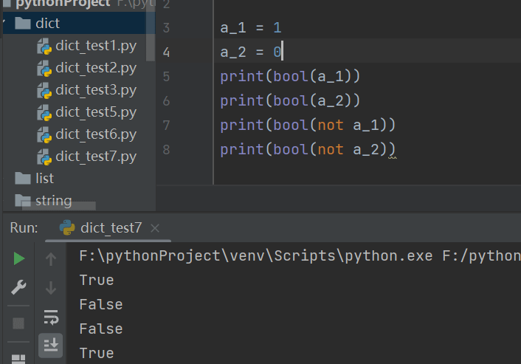Click the layout icon below stop button
The image size is (521, 364).
19,359
